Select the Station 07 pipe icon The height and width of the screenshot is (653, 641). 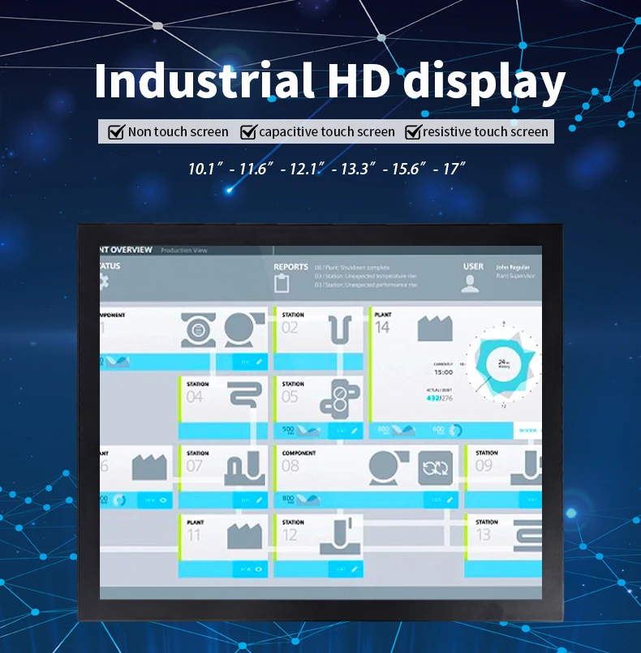[245, 469]
